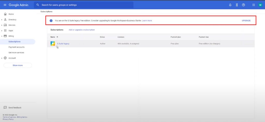This screenshot has height=122, width=265.
Task: Expand the Devices section arrow
Action: 2,25
